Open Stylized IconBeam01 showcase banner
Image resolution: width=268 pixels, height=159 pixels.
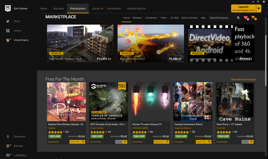(151, 43)
